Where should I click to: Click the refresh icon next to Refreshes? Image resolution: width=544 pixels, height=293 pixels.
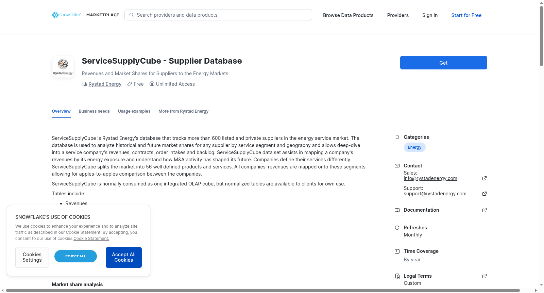397,228
